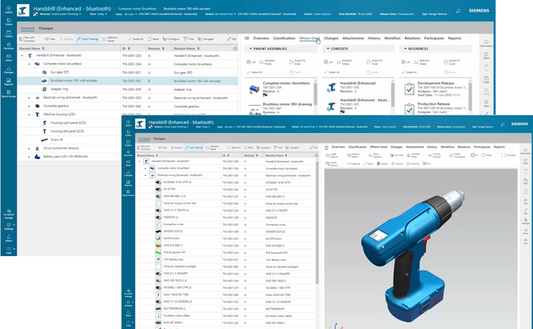Image resolution: width=533 pixels, height=329 pixels.
Task: Toggle Color Filtering in back window toolbar
Action: click(87, 39)
